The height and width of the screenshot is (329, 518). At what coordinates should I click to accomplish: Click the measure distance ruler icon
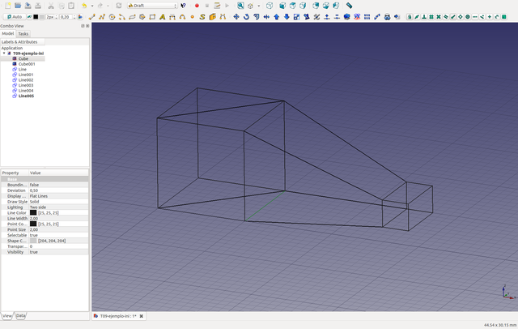pyautogui.click(x=349, y=5)
